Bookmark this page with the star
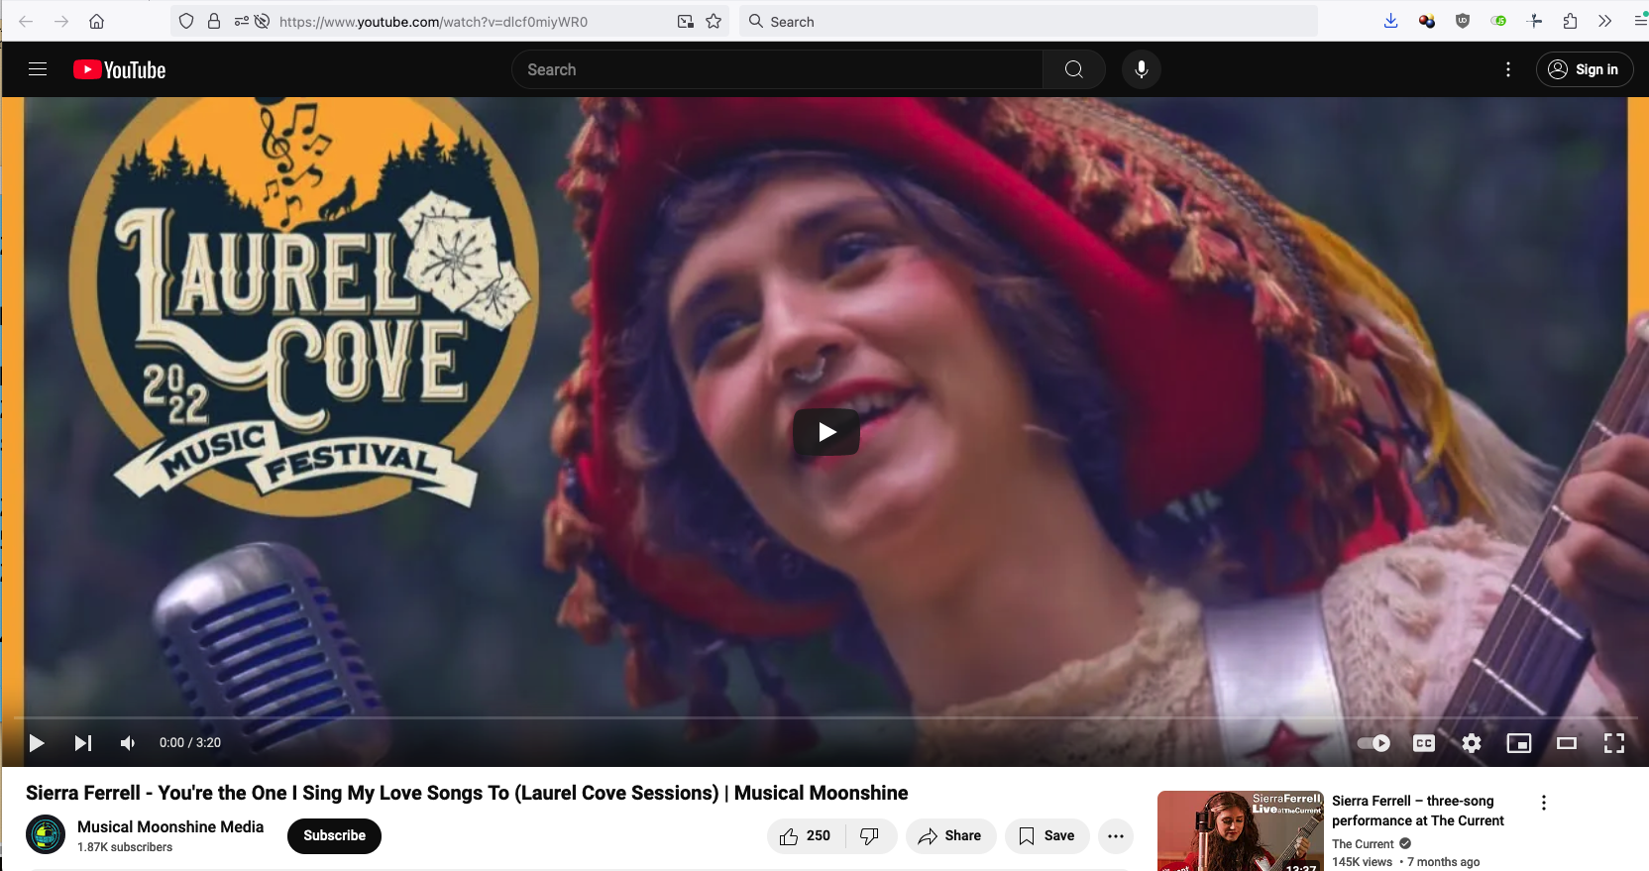Image resolution: width=1649 pixels, height=871 pixels. coord(714,21)
